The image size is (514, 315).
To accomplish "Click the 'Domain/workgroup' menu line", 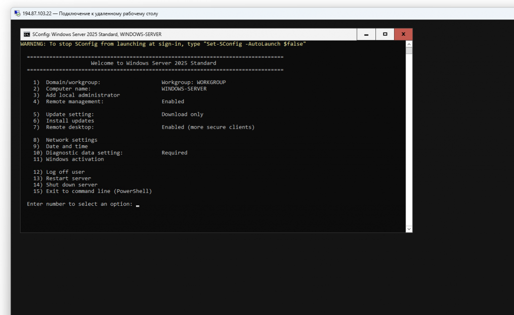I will pyautogui.click(x=73, y=82).
